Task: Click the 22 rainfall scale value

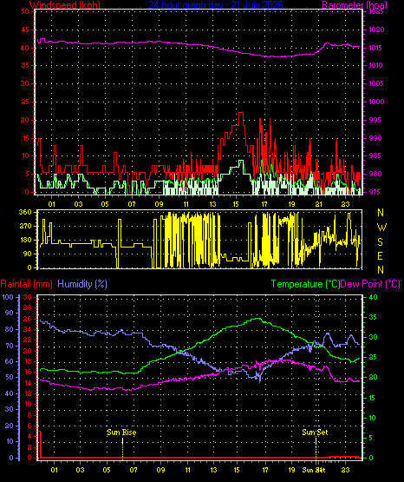Action: point(27,340)
